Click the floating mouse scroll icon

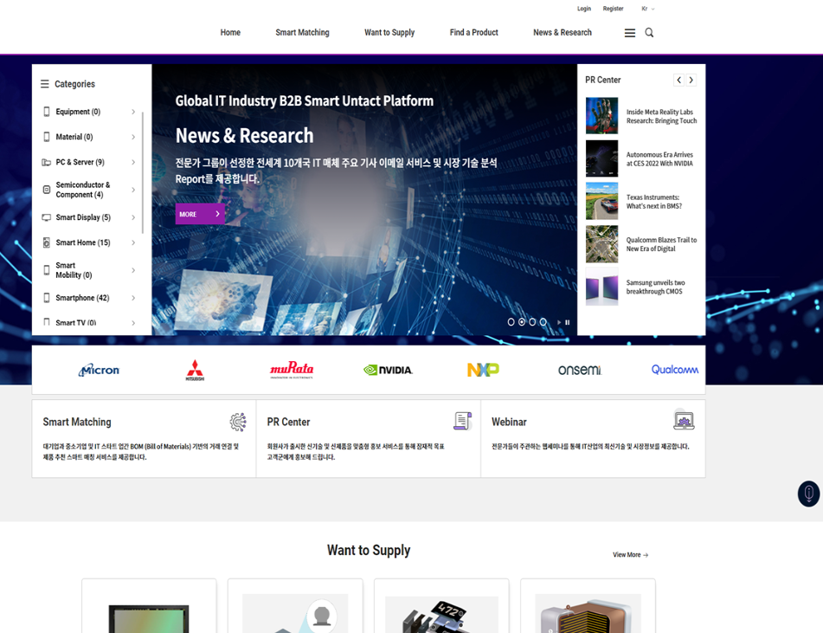coord(808,494)
